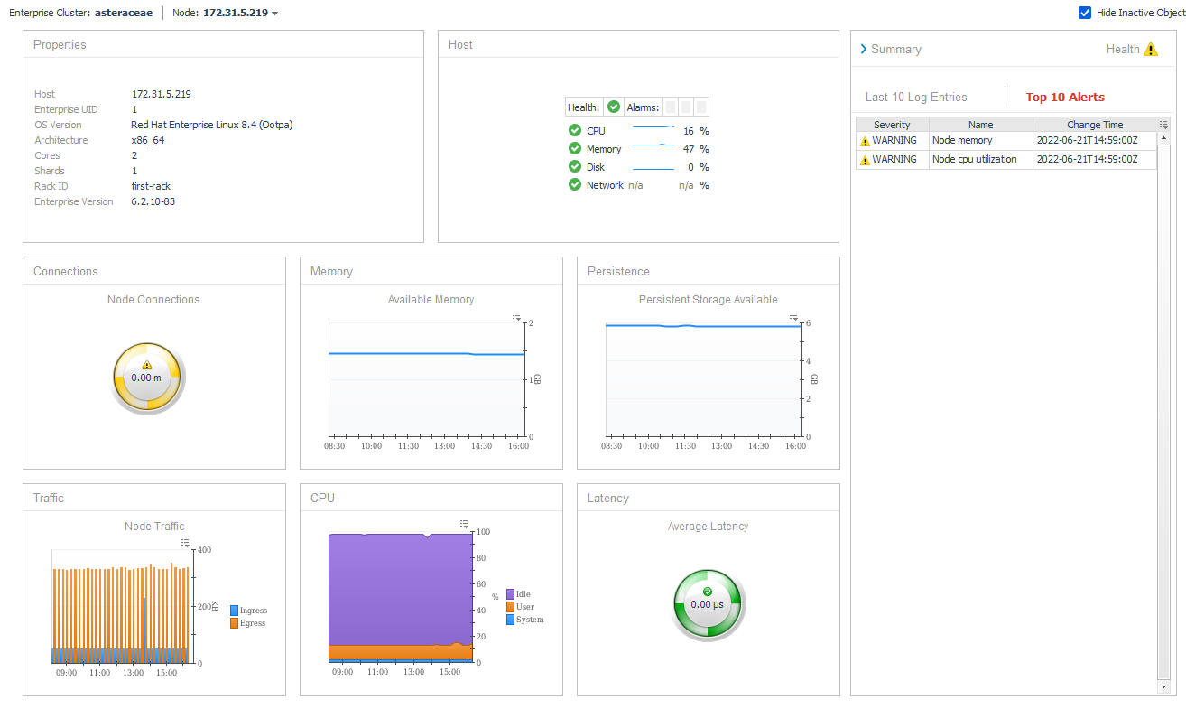Click the Network status check icon

click(575, 185)
